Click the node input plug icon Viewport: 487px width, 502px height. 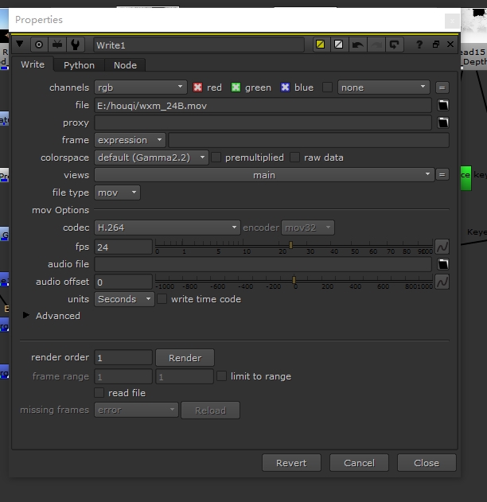(x=57, y=45)
